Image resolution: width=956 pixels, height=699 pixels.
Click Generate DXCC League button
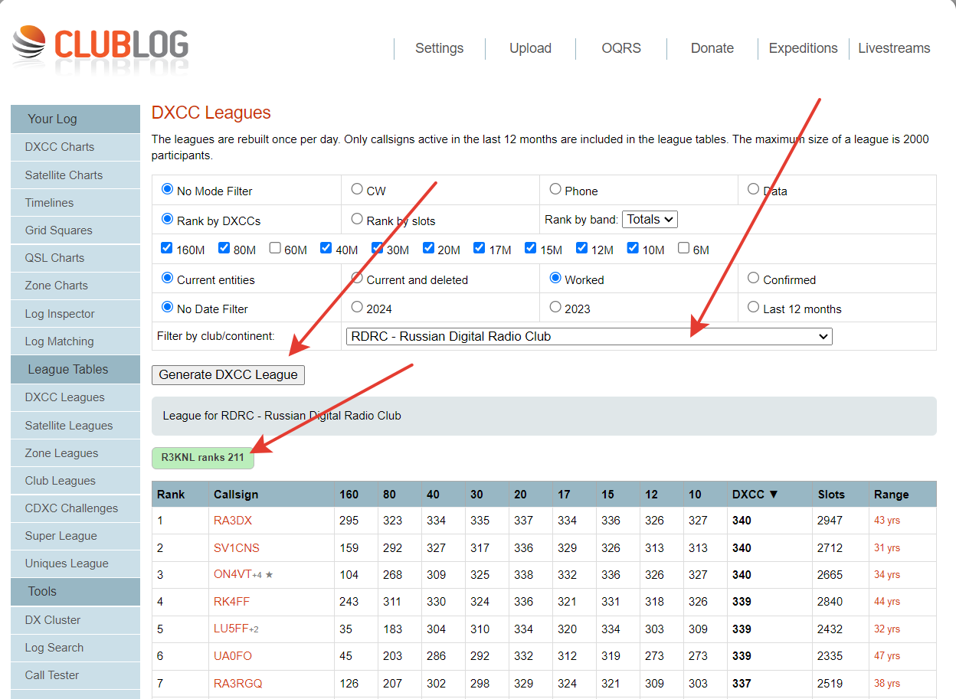pos(228,374)
